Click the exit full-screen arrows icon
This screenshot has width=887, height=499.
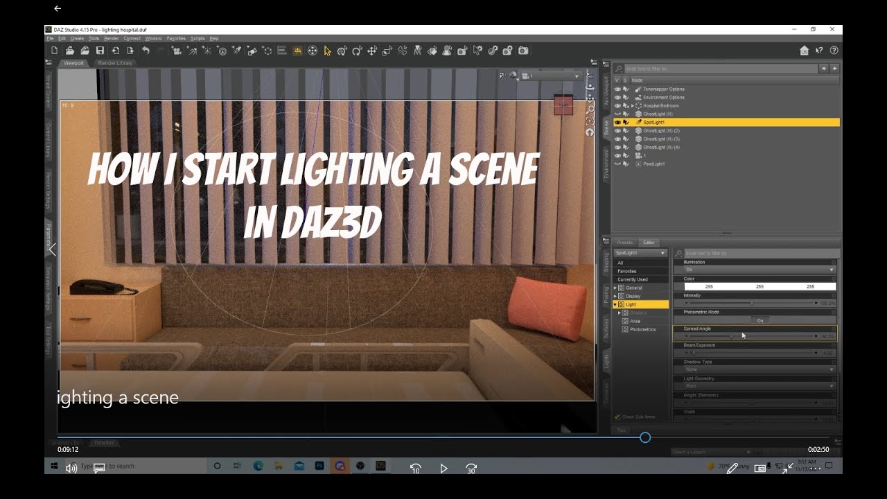point(788,469)
